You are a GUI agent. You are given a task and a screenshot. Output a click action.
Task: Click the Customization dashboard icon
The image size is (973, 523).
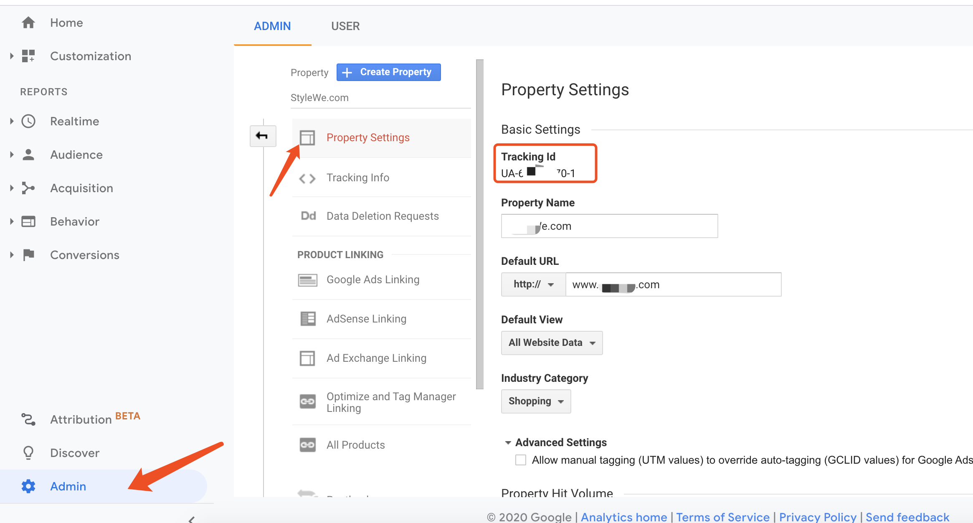28,56
